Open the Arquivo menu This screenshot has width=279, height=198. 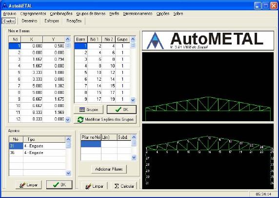[x=10, y=14]
